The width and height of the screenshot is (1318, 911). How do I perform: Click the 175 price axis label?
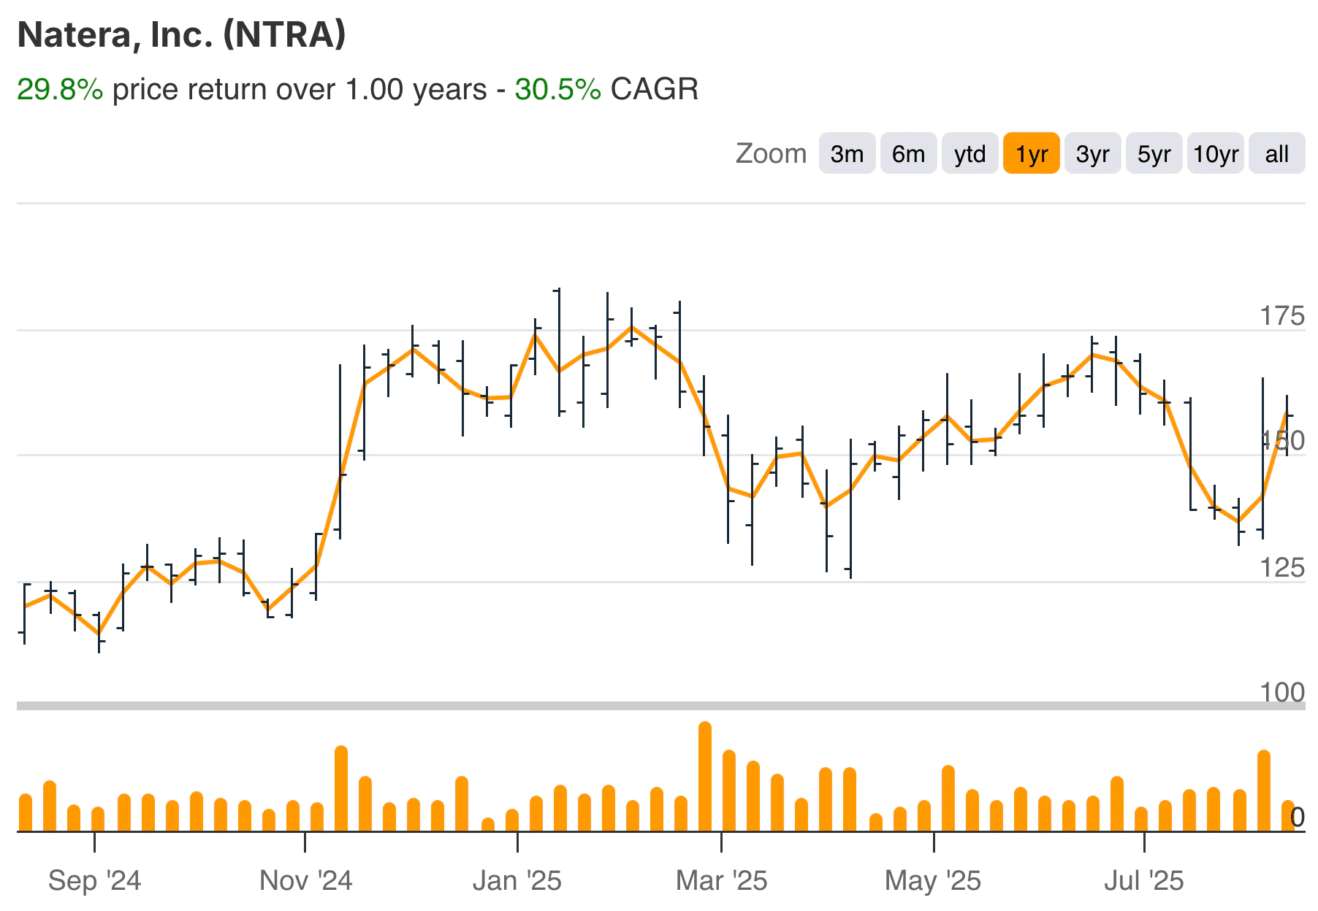click(x=1281, y=316)
